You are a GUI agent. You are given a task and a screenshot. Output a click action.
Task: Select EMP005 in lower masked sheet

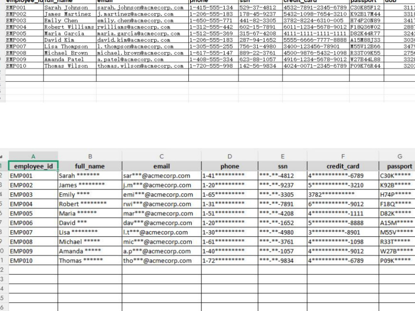coord(33,214)
